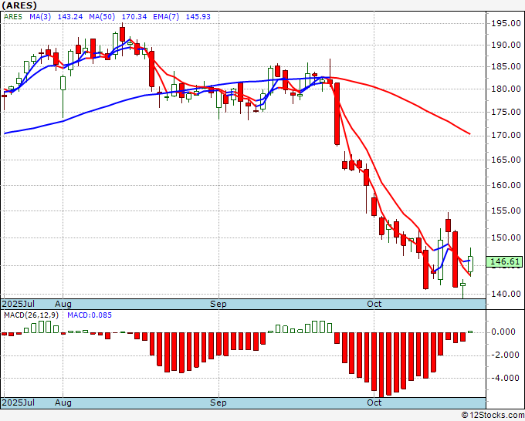Click the EMA(7) value 145.93
This screenshot has width=525, height=421.
click(x=198, y=17)
